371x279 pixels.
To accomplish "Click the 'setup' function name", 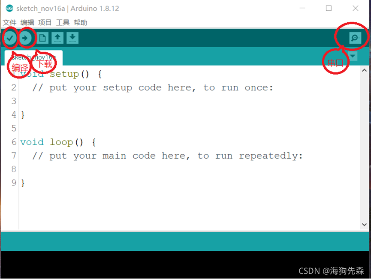I will pos(64,74).
